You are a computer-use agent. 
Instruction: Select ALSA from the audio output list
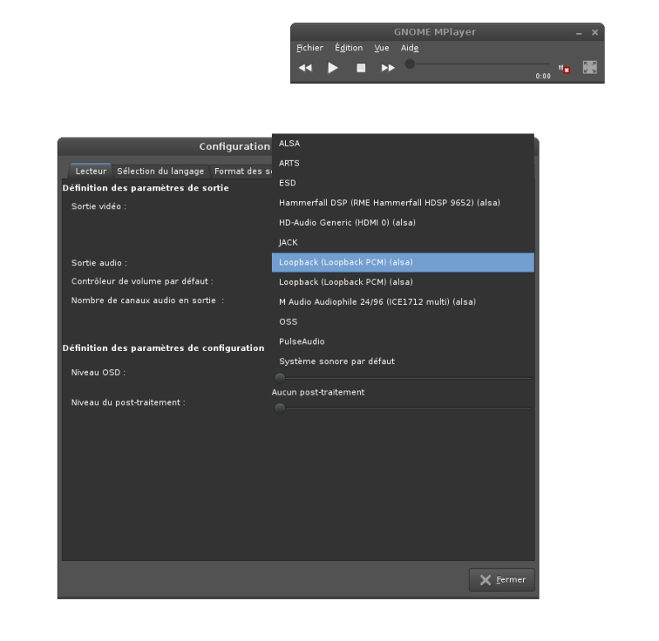[403, 143]
